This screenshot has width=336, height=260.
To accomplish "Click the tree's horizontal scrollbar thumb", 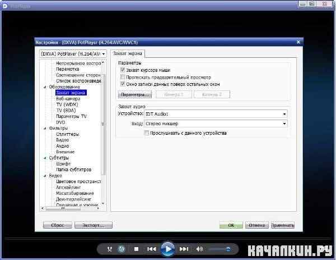I will pos(63,208).
